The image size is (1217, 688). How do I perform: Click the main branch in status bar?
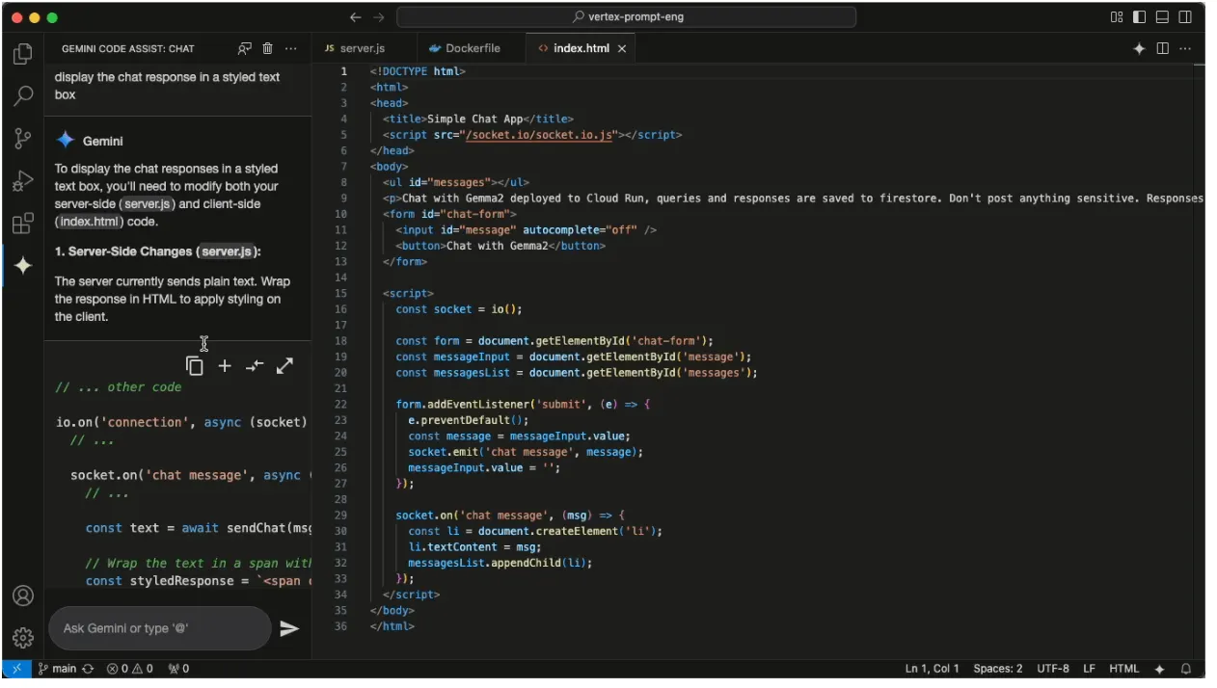(x=57, y=669)
